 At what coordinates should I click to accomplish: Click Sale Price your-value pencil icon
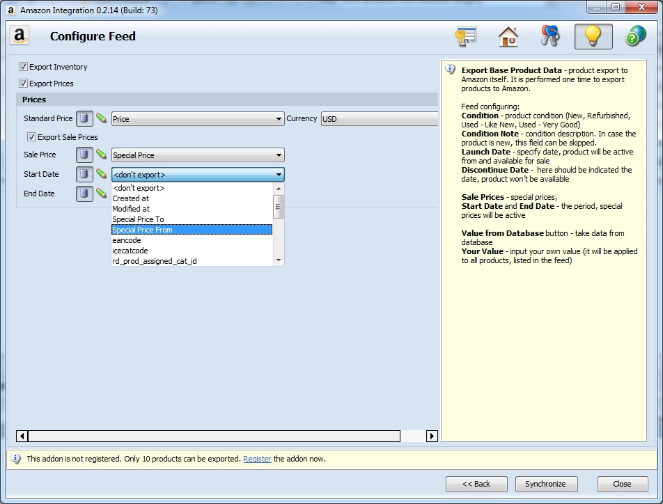point(101,155)
